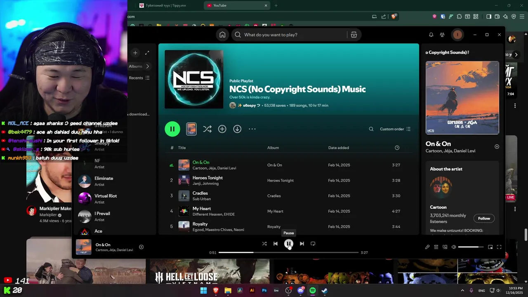
Task: Open the What's New bell notifications
Action: 431,35
